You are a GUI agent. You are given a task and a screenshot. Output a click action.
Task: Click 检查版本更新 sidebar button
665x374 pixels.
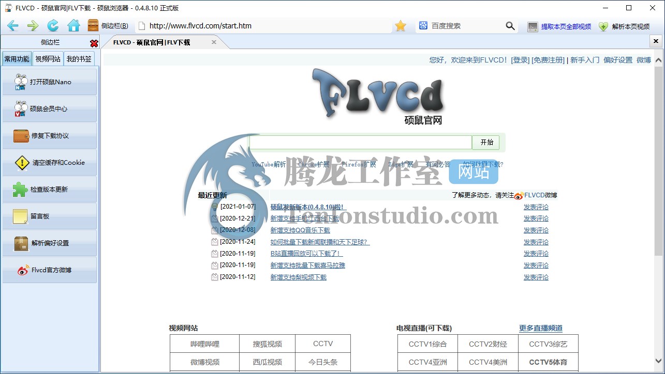coord(50,189)
